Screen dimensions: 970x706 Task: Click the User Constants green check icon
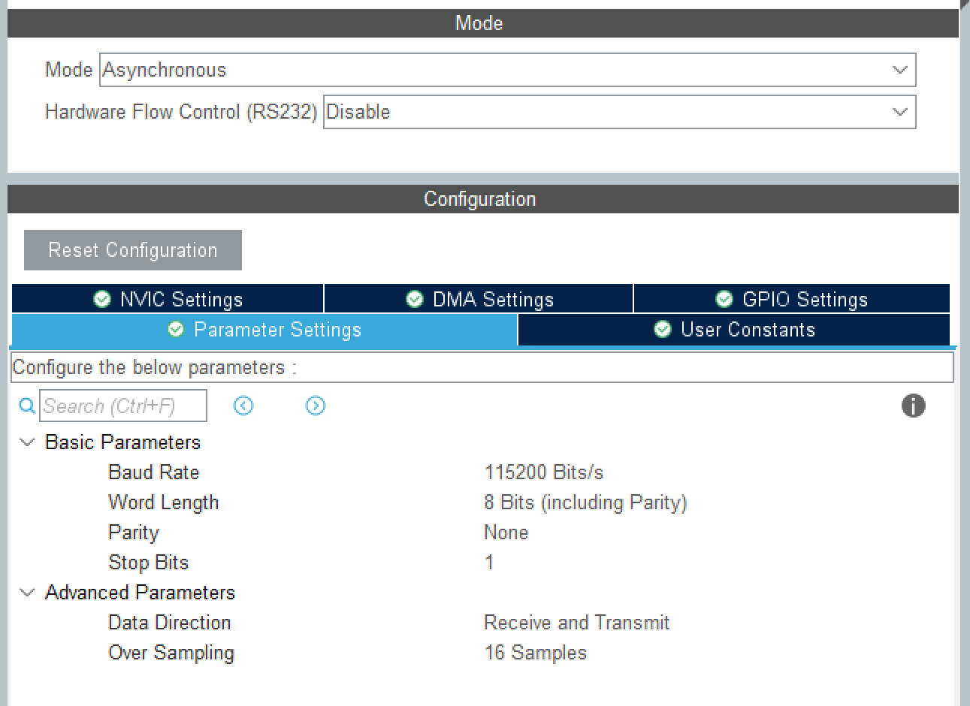(x=662, y=330)
